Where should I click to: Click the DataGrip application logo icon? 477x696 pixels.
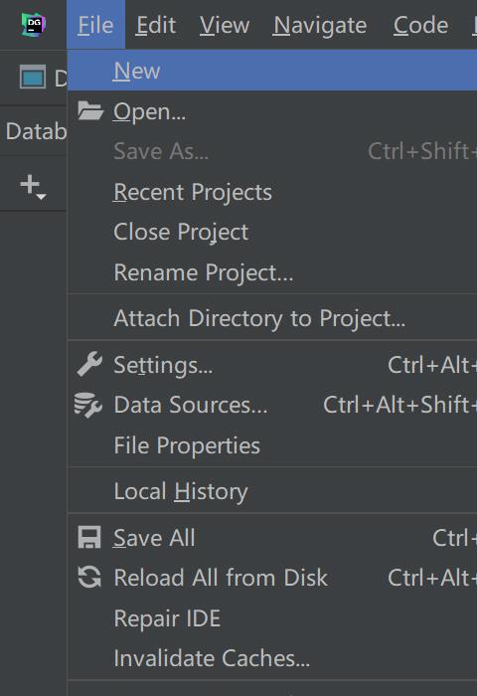pos(34,24)
